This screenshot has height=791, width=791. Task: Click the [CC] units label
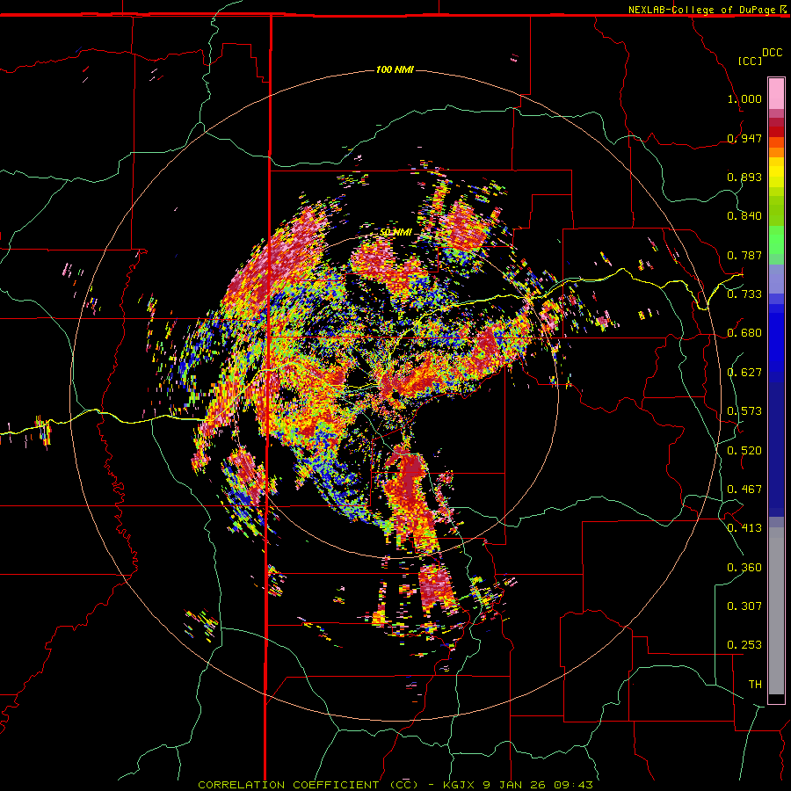[x=750, y=61]
